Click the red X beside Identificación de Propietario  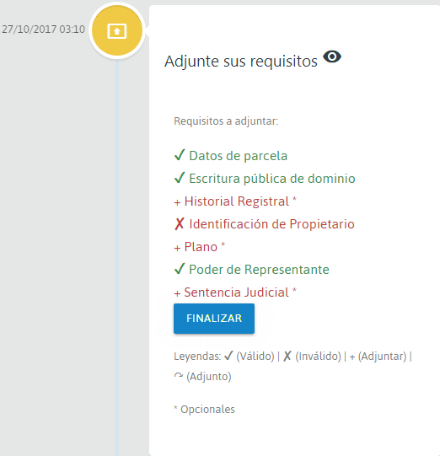(180, 224)
